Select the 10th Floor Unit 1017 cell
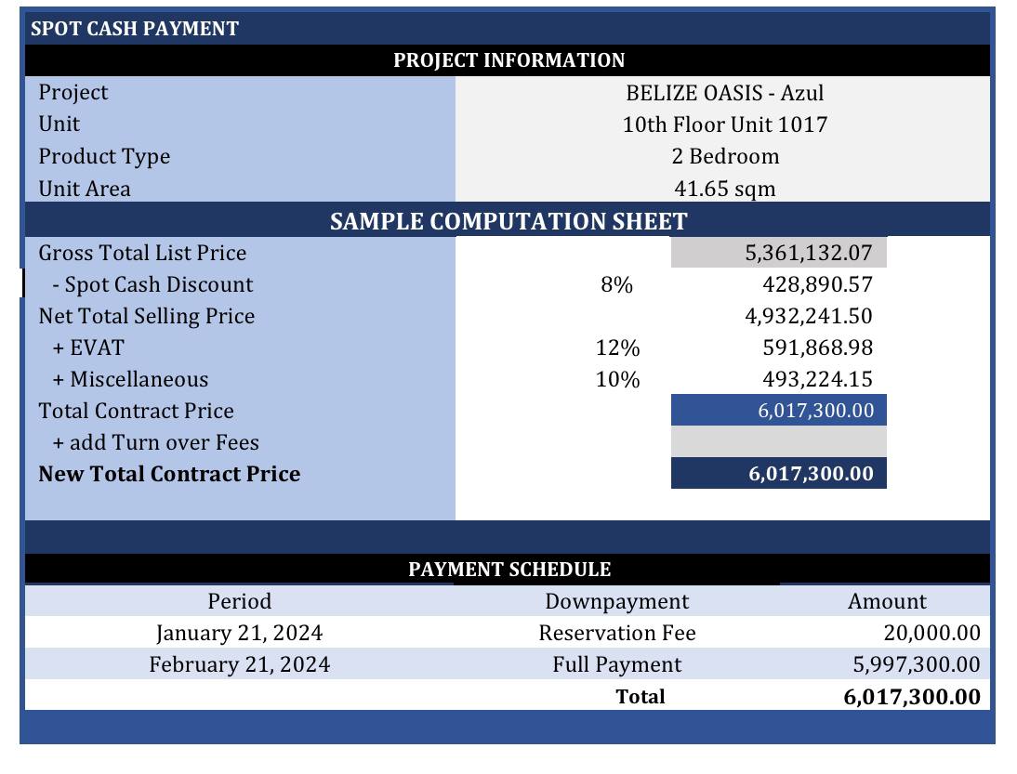The width and height of the screenshot is (1017, 774). coord(724,125)
